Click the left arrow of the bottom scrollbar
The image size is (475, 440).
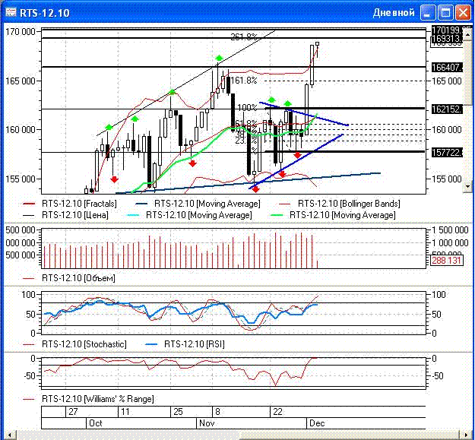pos(9,435)
